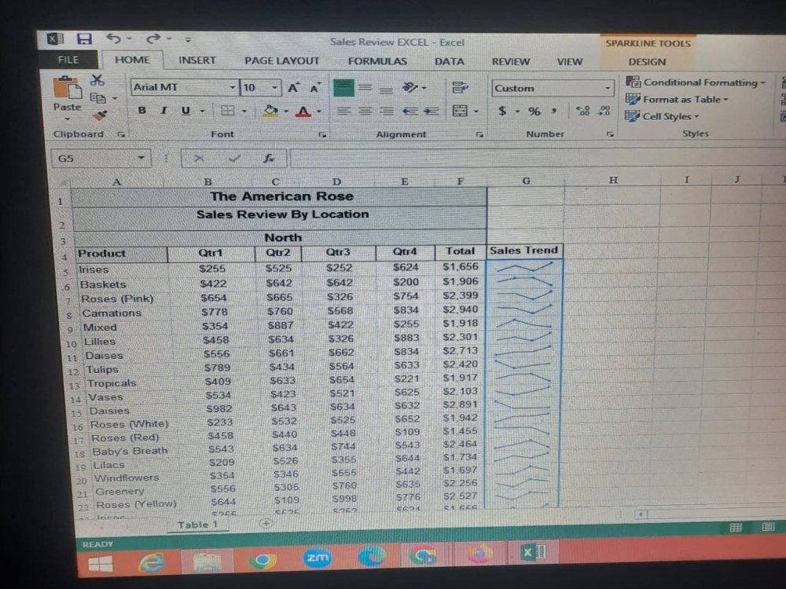Viewport: 786px width, 589px height.
Task: Click Borders icon in Font group
Action: tap(228, 111)
